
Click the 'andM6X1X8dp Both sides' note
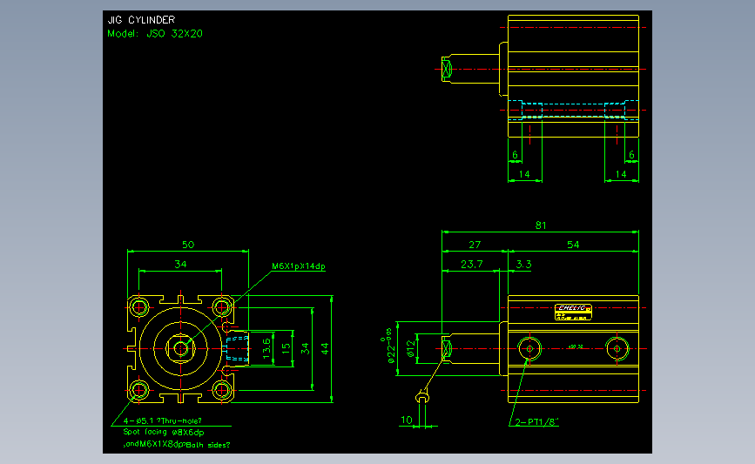click(176, 444)
